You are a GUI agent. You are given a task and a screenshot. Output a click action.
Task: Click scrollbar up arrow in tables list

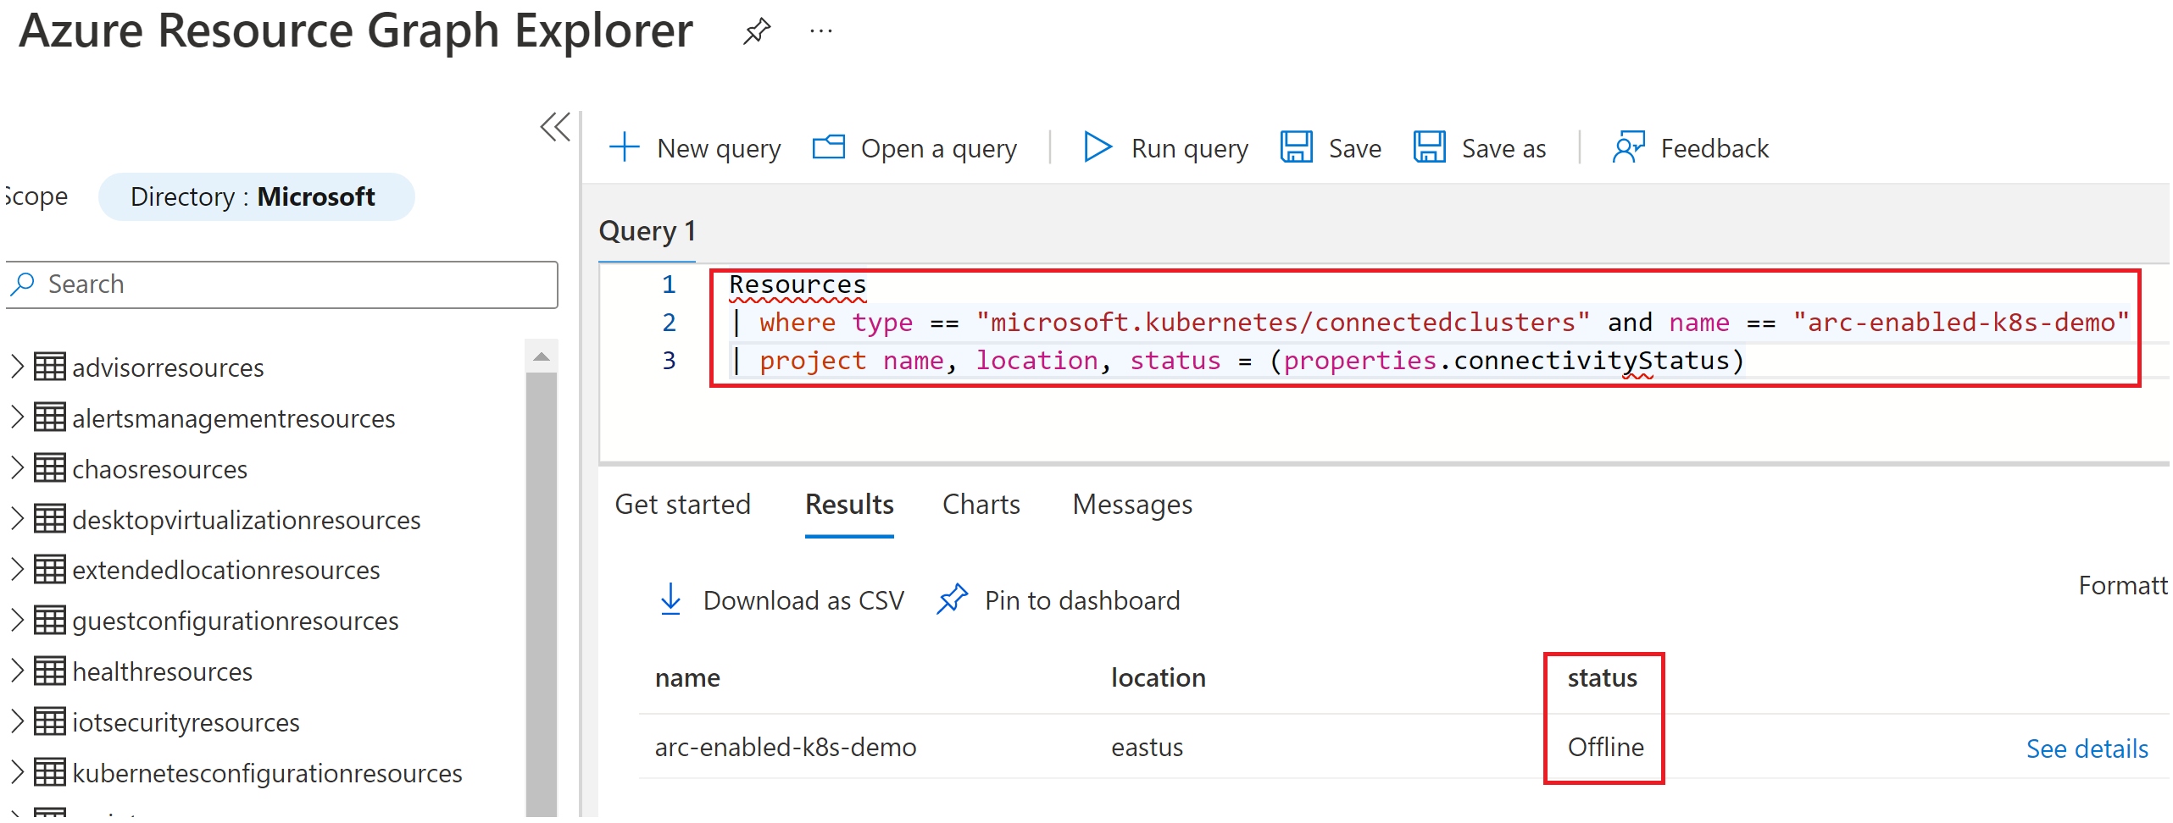(541, 356)
